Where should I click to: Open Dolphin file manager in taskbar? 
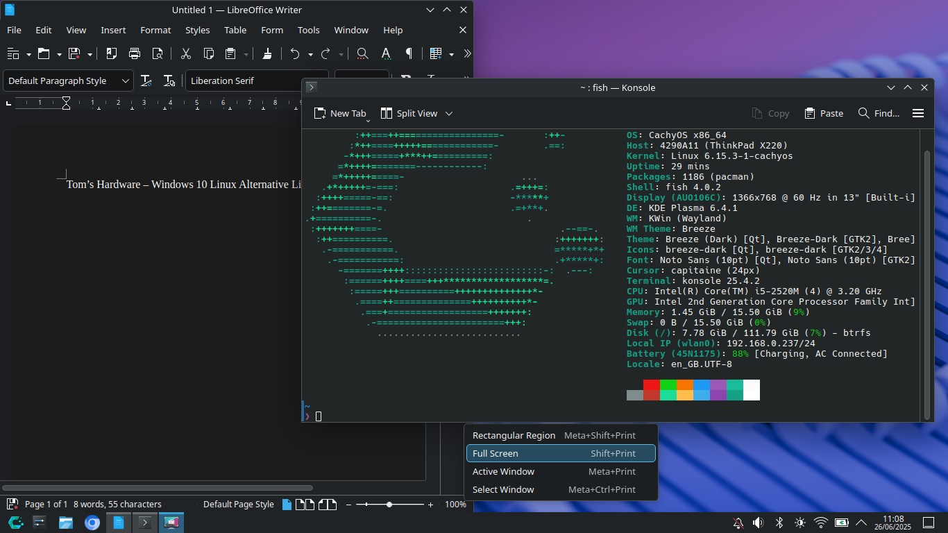click(66, 523)
